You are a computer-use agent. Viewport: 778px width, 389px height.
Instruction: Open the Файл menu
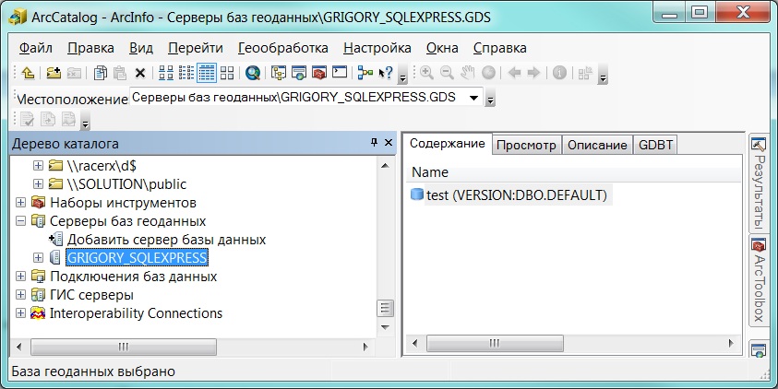[36, 48]
